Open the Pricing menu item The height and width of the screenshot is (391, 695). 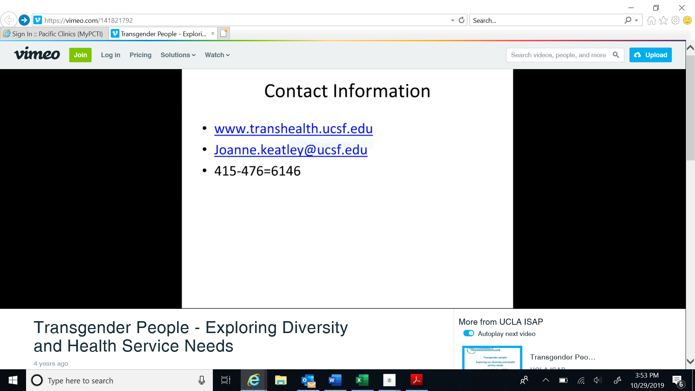tap(140, 55)
